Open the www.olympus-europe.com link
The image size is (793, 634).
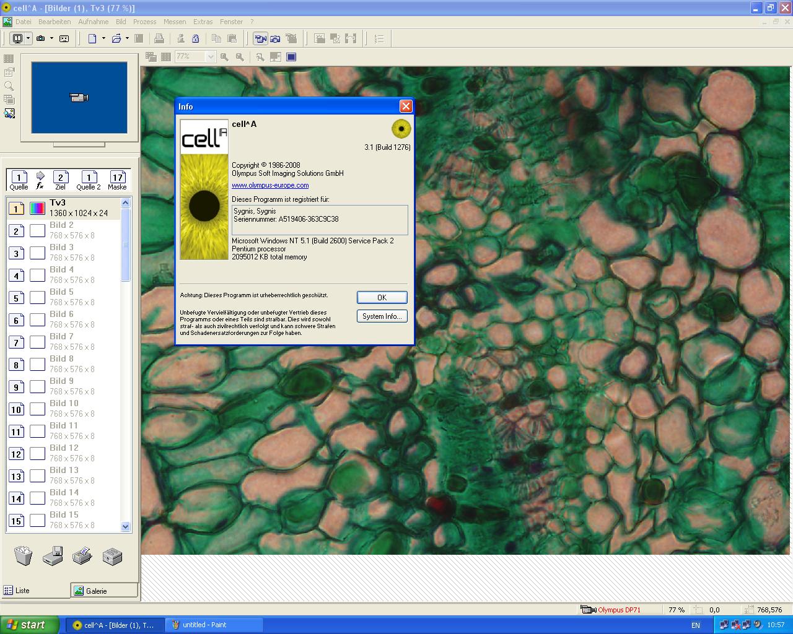tap(270, 185)
